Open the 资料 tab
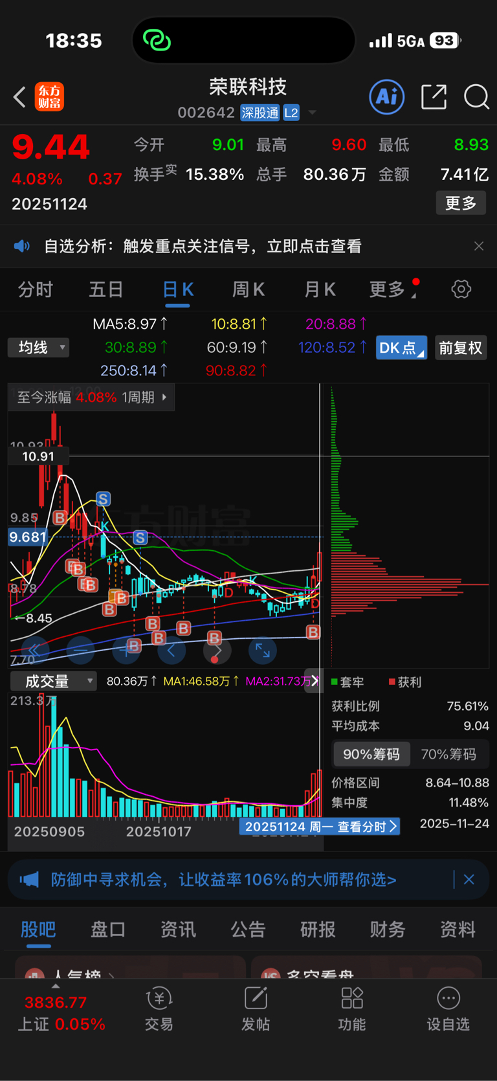 click(458, 930)
